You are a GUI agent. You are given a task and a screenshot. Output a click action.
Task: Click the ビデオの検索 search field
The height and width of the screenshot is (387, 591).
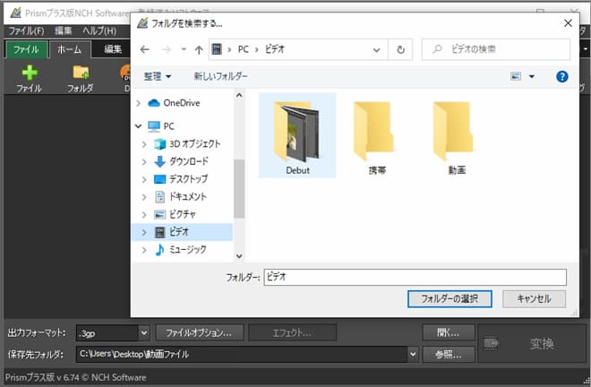496,49
